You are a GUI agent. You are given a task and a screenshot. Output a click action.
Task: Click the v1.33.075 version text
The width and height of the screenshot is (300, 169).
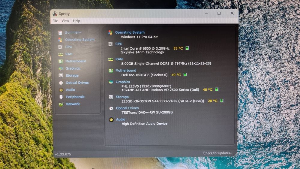pyautogui.click(x=63, y=154)
